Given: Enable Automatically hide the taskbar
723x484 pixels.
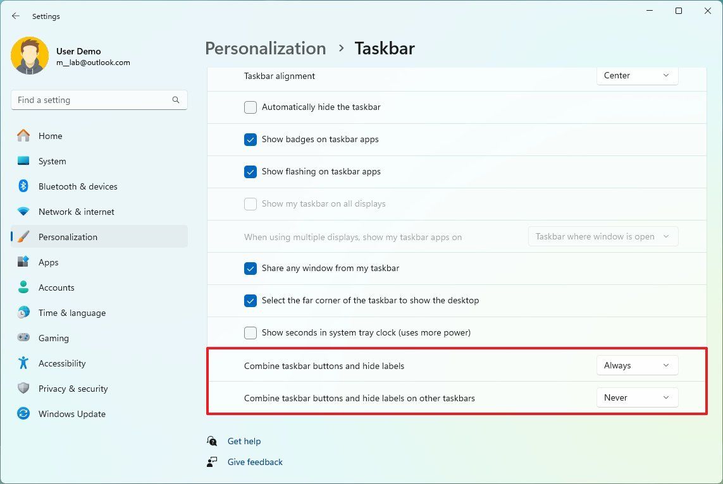Looking at the screenshot, I should pos(250,107).
